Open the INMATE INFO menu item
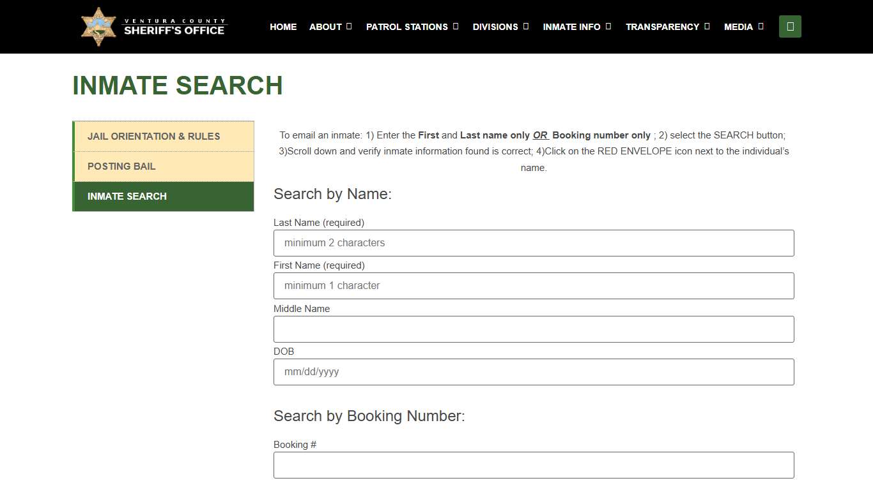 coord(572,27)
